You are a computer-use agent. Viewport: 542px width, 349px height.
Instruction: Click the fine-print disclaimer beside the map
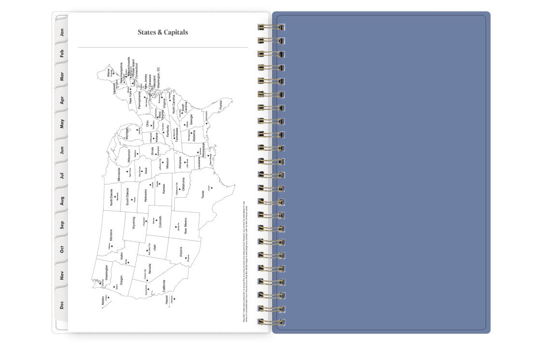click(x=244, y=260)
